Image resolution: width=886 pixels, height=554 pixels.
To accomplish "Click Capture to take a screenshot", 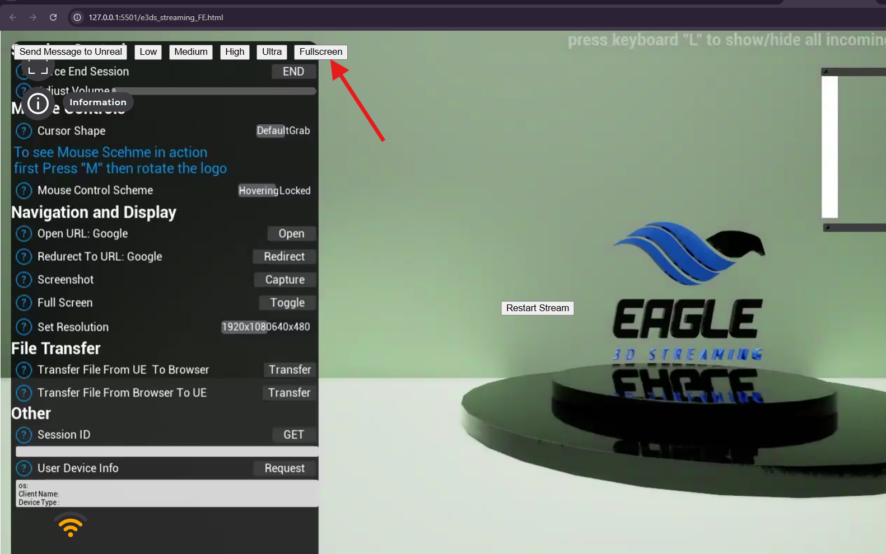I will (x=285, y=279).
